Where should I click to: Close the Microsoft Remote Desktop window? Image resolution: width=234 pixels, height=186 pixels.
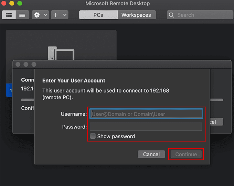(x=4, y=3)
